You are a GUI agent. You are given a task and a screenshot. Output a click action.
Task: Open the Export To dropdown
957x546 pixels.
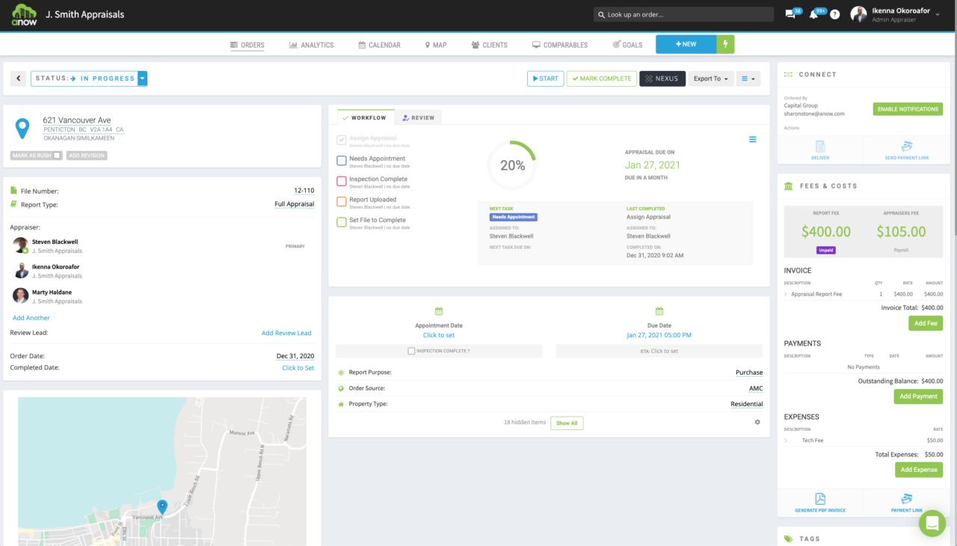710,79
